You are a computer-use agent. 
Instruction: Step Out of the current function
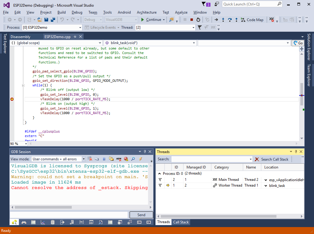(x=236, y=20)
